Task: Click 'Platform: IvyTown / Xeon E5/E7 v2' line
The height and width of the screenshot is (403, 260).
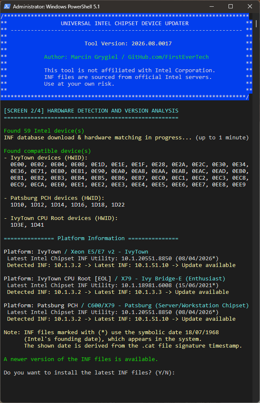Action: point(76,251)
